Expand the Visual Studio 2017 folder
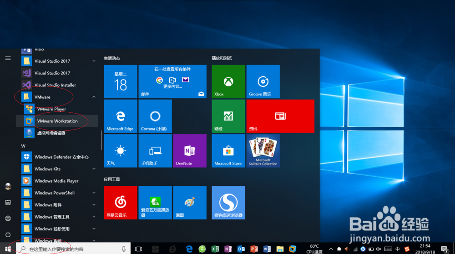 pos(94,61)
